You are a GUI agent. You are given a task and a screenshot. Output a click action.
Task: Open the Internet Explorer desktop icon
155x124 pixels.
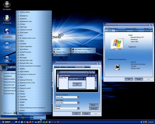point(7,59)
